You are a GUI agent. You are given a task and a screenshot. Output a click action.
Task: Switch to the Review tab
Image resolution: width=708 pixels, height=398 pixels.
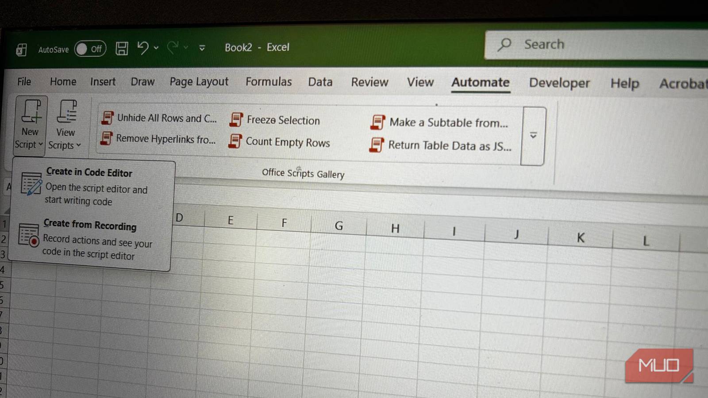pyautogui.click(x=369, y=82)
